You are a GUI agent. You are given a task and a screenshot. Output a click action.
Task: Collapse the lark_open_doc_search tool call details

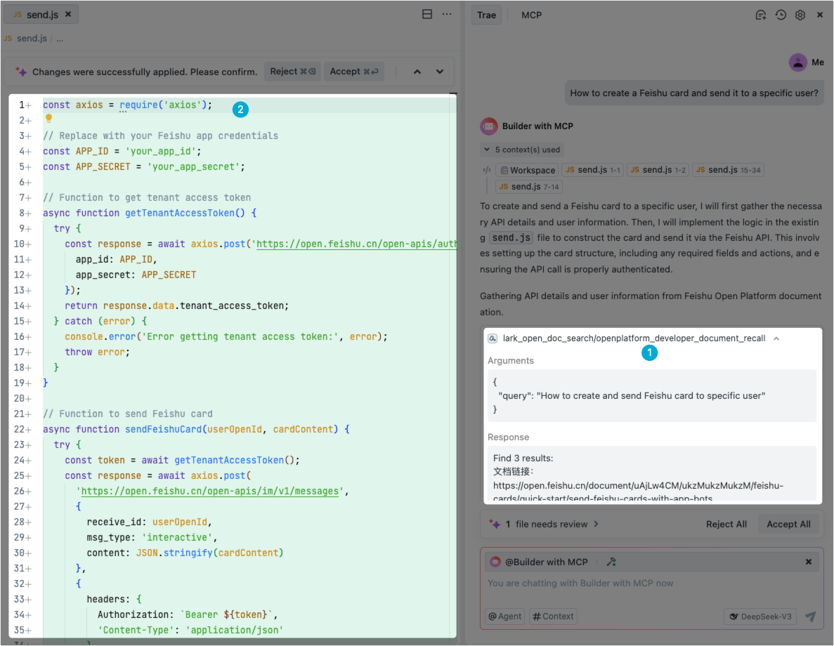pyautogui.click(x=776, y=338)
